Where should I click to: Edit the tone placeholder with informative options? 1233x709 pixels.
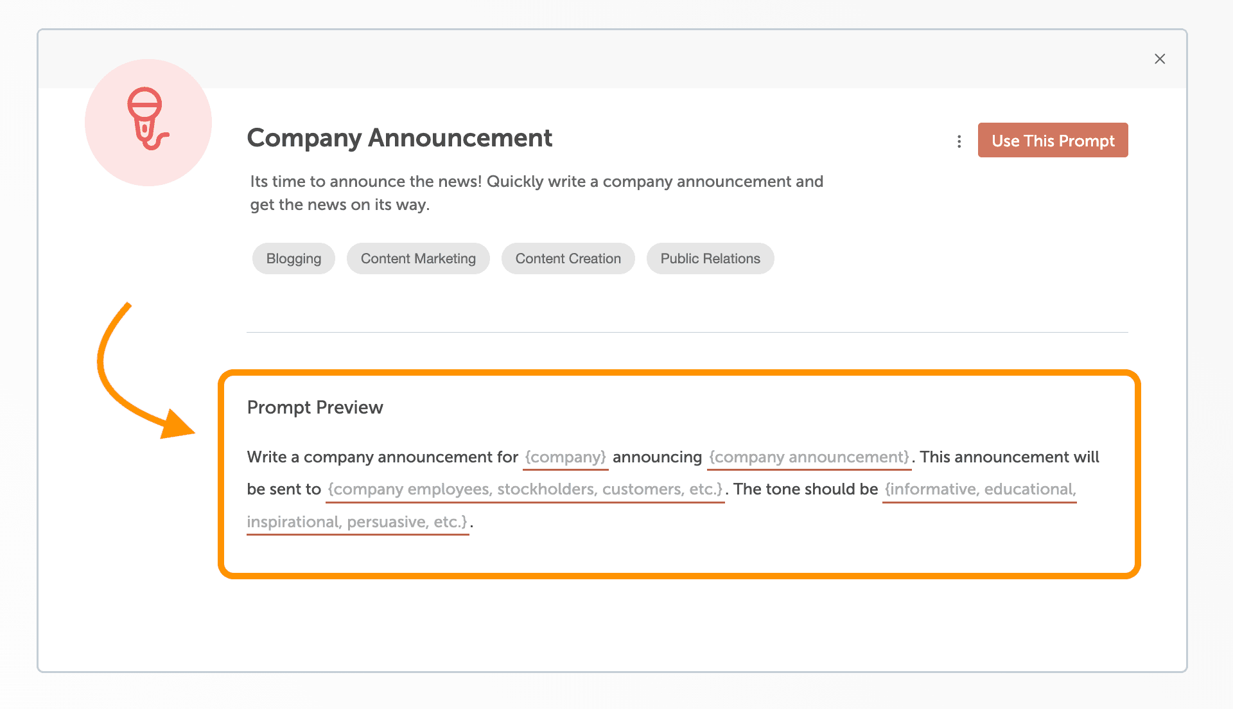point(979,489)
